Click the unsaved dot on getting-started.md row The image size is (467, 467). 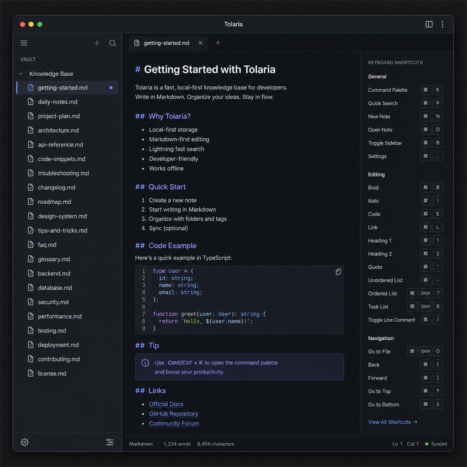pos(111,88)
